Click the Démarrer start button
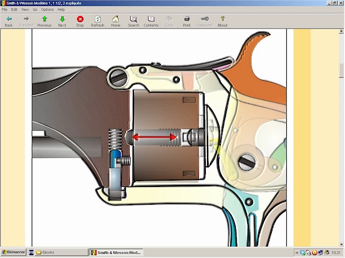Image resolution: width=345 pixels, height=258 pixels. coord(13,252)
